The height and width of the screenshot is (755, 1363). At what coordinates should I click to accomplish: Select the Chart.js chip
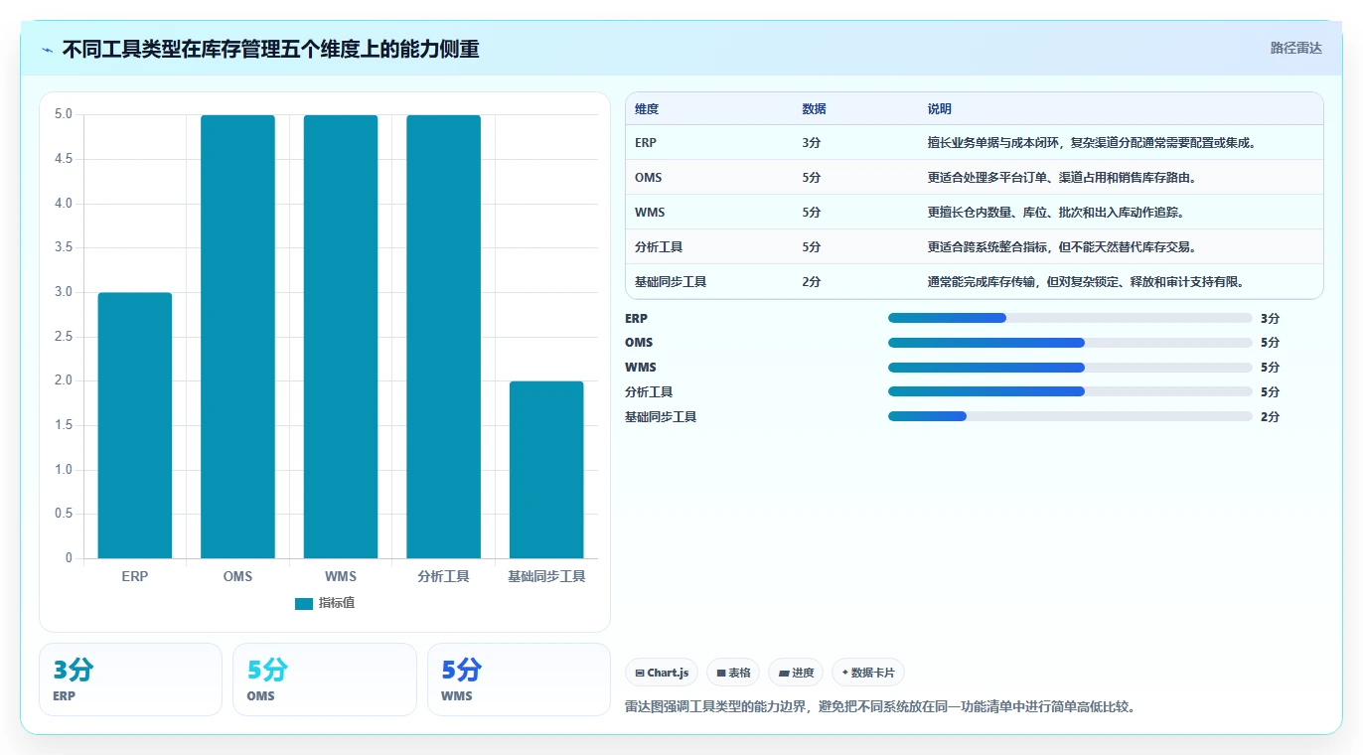[662, 673]
